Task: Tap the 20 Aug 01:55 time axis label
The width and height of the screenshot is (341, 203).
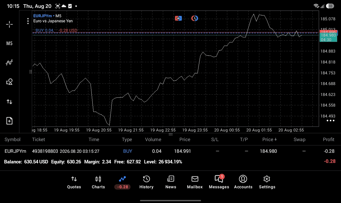Action: [259, 130]
